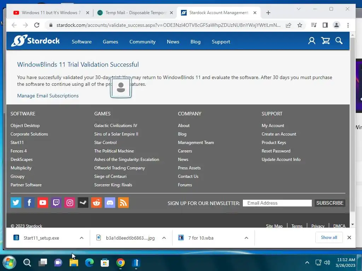Open Chrome profile avatar icon
362x271 pixels.
337,25
